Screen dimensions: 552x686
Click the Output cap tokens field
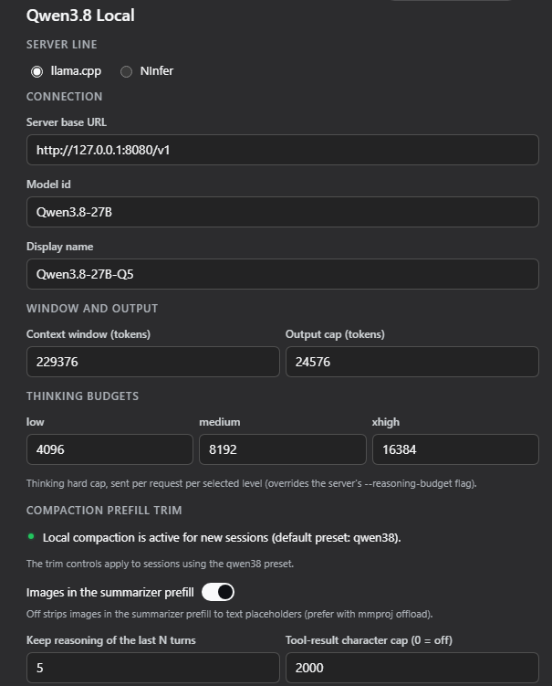(412, 362)
